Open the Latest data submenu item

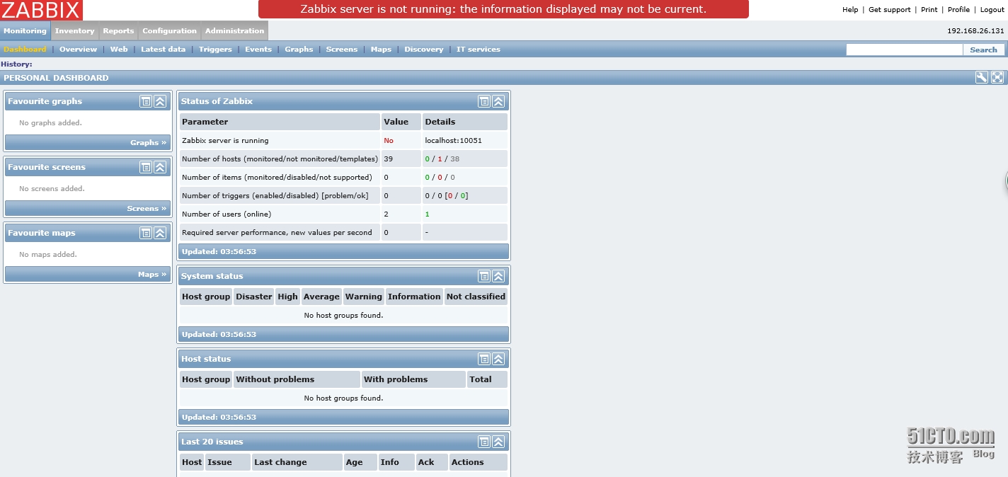(x=163, y=50)
